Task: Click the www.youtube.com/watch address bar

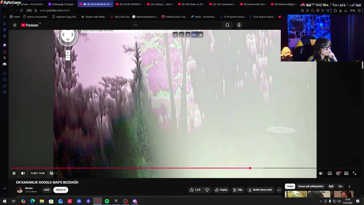Action: point(55,11)
